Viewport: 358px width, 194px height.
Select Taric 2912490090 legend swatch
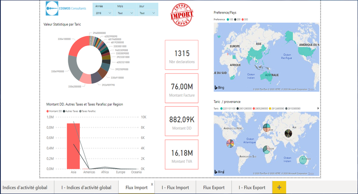click(270, 109)
